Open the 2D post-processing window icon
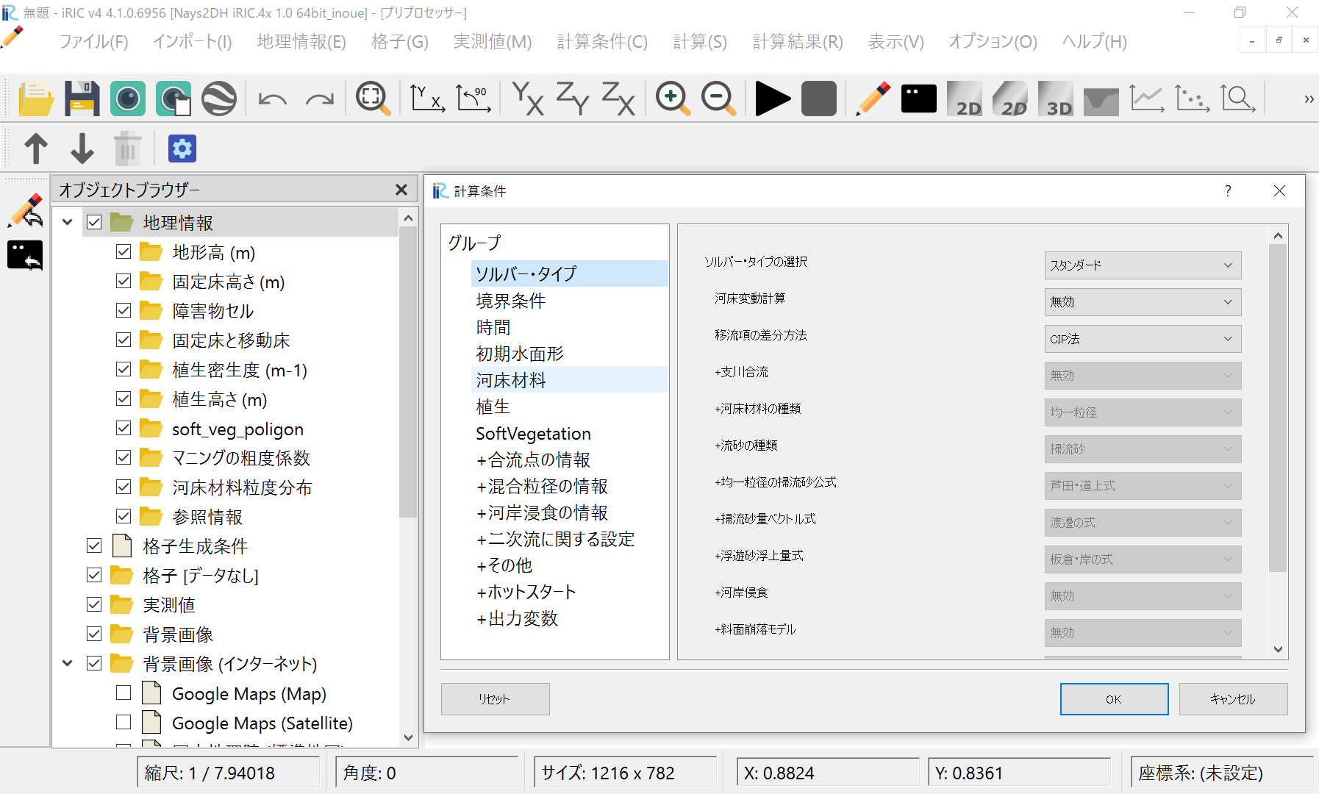 965,99
